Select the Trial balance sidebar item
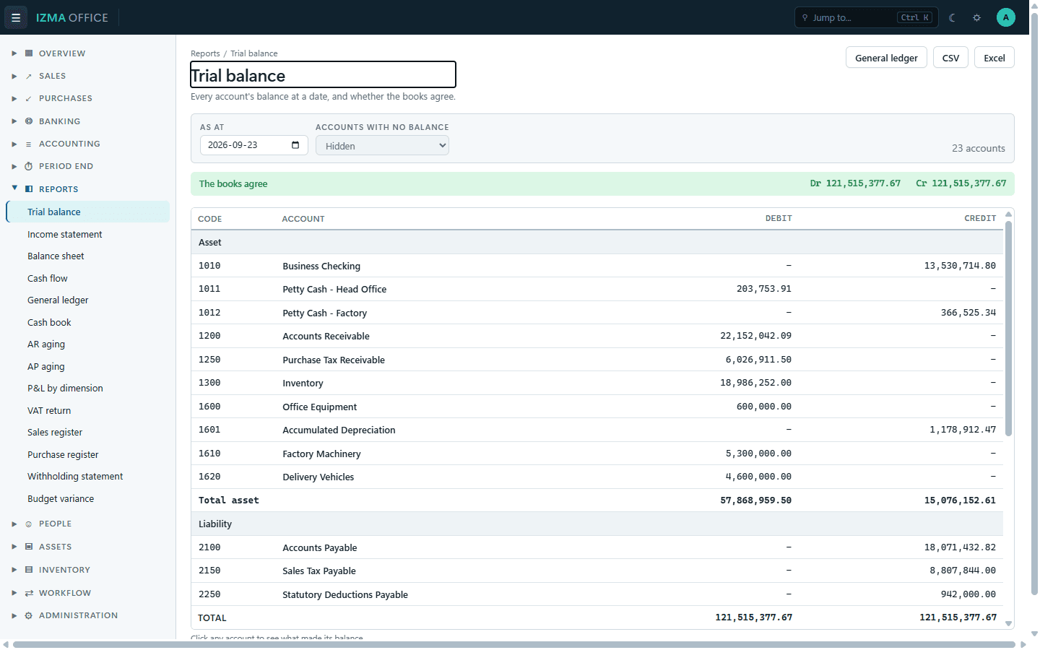The height and width of the screenshot is (650, 1040). (x=87, y=212)
